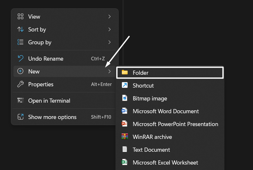The image size is (253, 170).
Task: Open the New submenu chevron
Action: (109, 71)
